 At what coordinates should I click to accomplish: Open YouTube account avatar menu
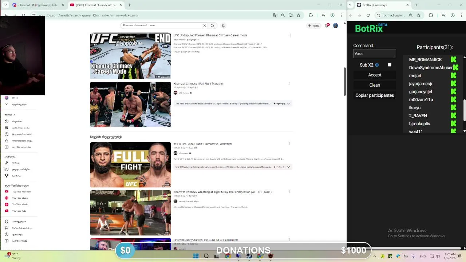click(x=335, y=25)
